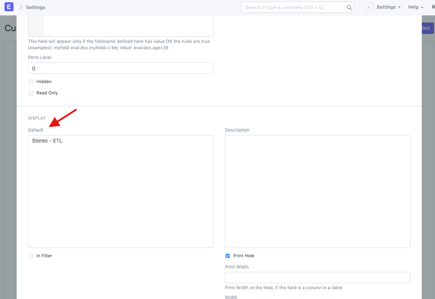Click the Perm Level field
This screenshot has width=435, height=299.
(121, 68)
